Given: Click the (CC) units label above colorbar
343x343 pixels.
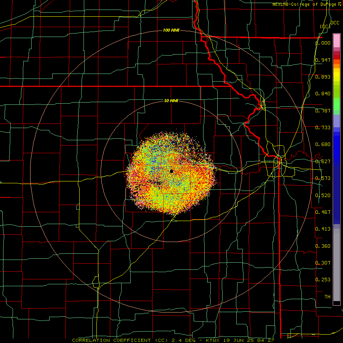Looking at the screenshot, I should (x=325, y=26).
